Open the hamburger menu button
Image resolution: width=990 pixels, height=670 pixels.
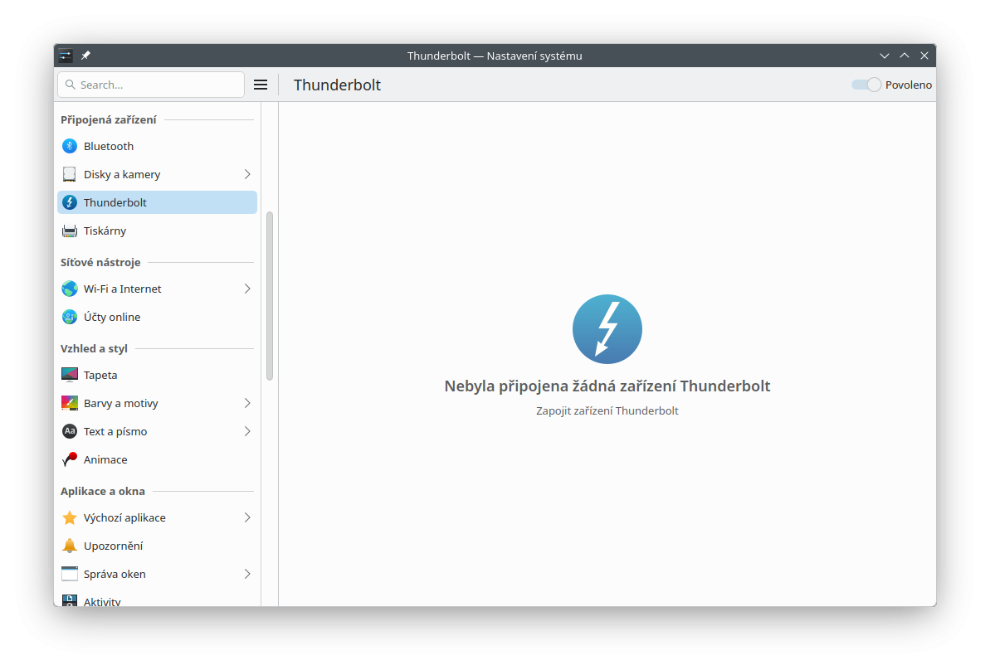tap(261, 85)
